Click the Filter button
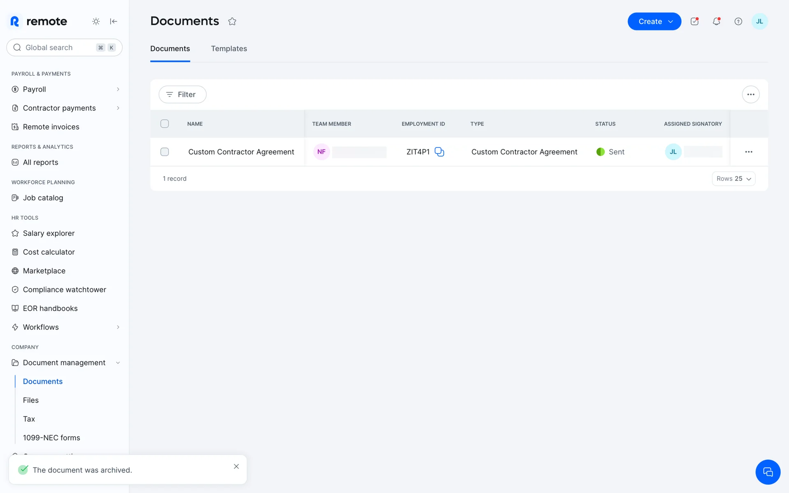The height and width of the screenshot is (493, 789). (182, 94)
